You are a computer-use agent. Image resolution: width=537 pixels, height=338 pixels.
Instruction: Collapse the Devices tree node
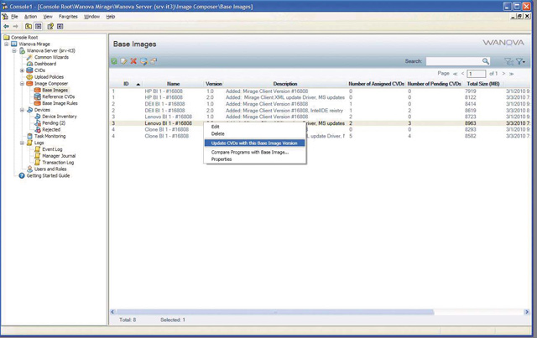pyautogui.click(x=22, y=110)
